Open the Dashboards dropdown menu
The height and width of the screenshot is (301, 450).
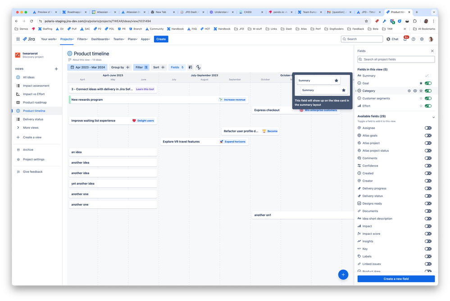100,39
